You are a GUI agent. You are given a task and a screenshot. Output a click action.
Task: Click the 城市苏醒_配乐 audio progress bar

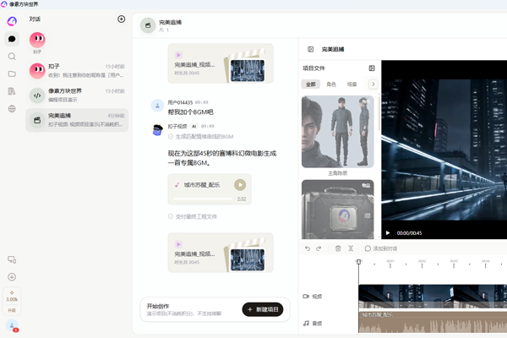click(203, 199)
